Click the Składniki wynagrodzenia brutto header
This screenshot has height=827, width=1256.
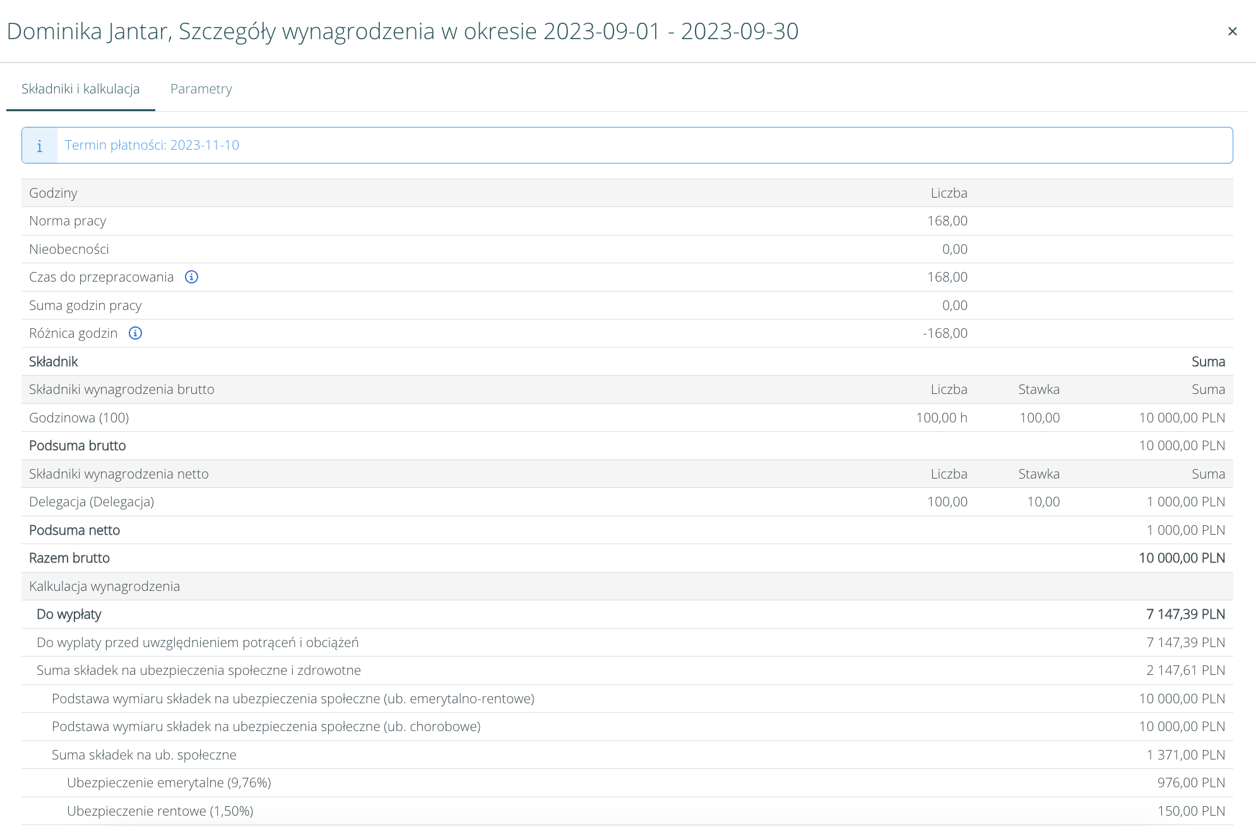(122, 390)
